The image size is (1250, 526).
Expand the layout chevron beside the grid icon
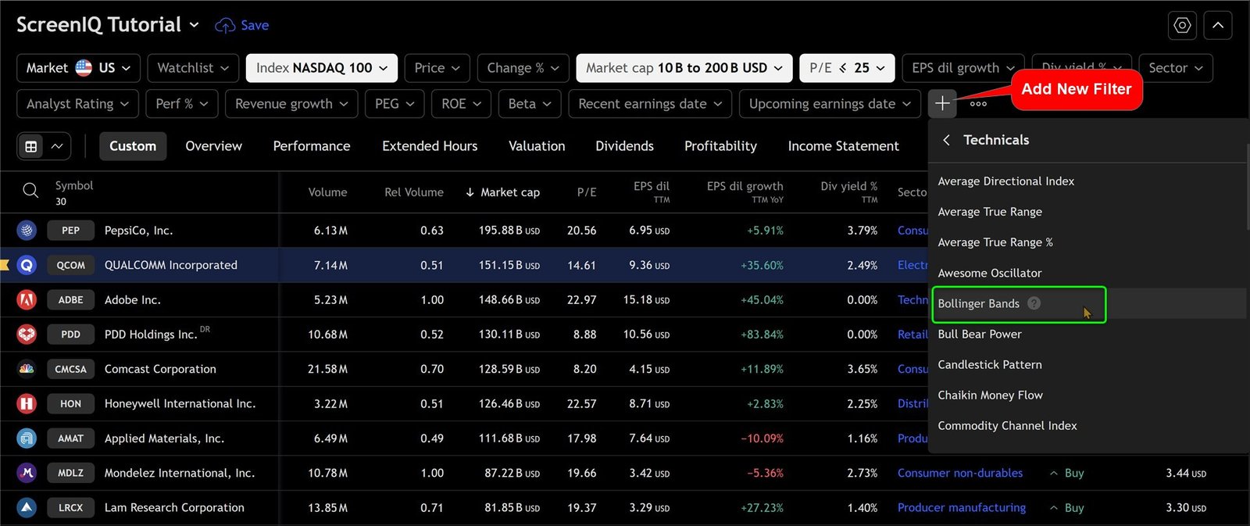[x=57, y=146]
